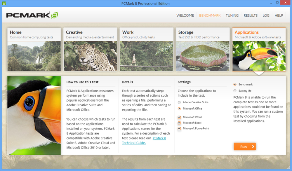
Task: Click the 'Demanding media & entertainment' subtitle
Action: (90, 37)
